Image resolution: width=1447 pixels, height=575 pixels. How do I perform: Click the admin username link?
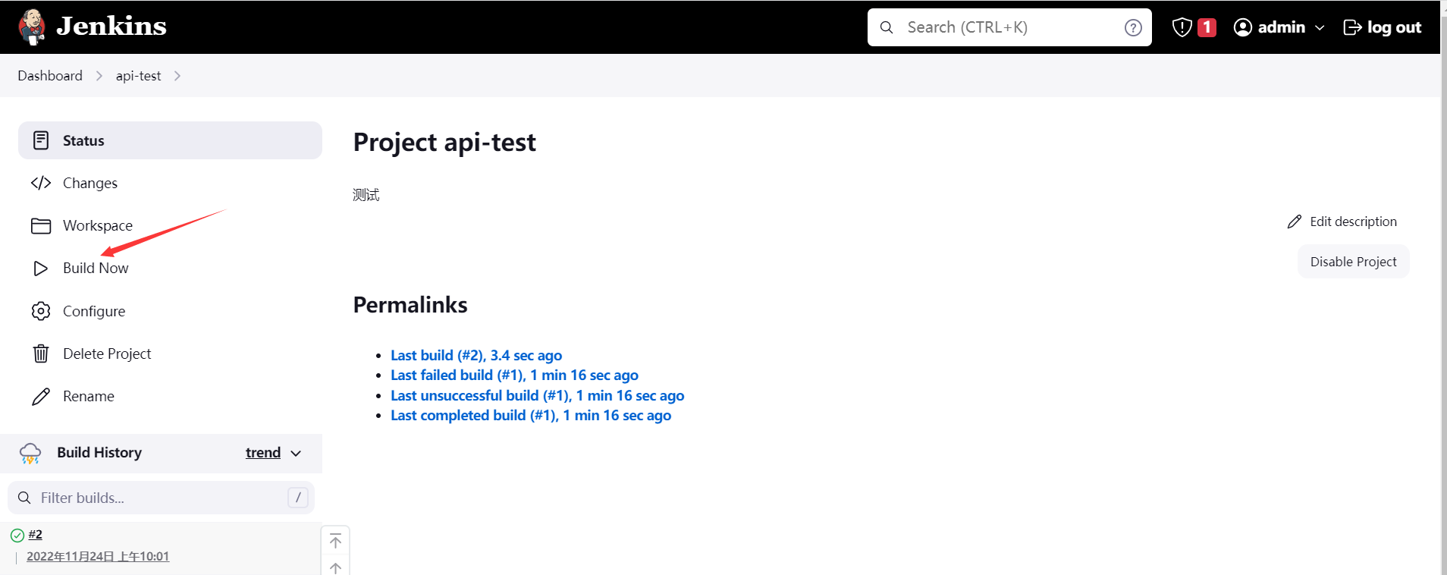coord(1282,27)
